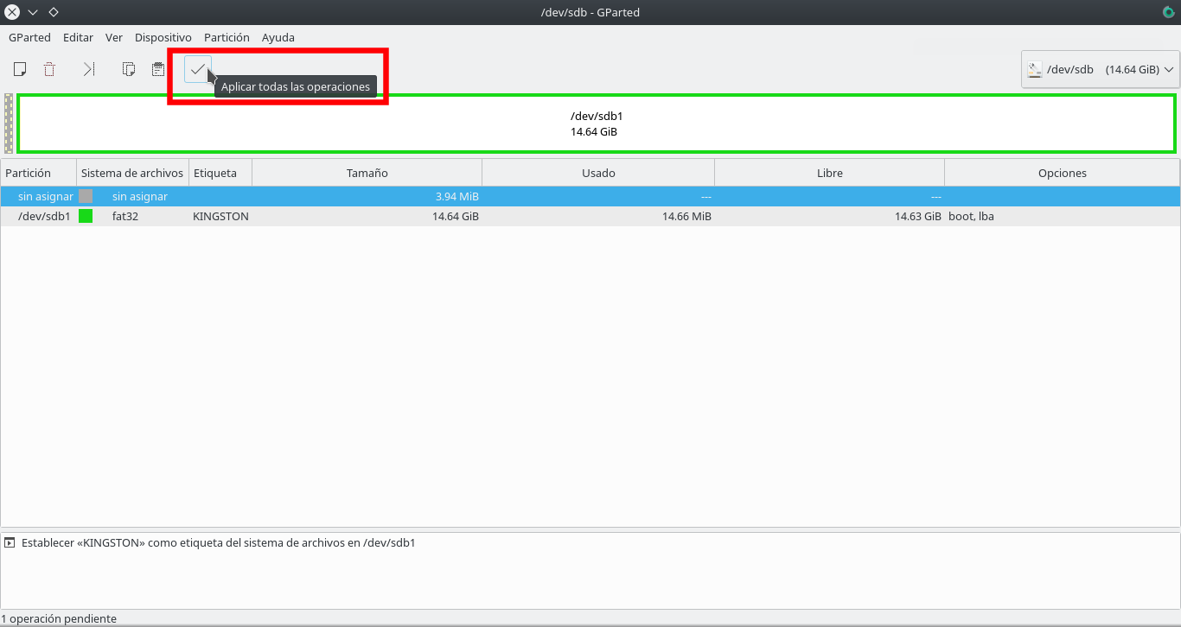Select the /dev/sdb1 partition name in the table
The height and width of the screenshot is (627, 1181).
(x=44, y=216)
